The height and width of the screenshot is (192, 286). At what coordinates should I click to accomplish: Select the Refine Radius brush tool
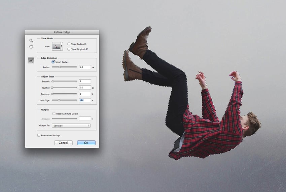31,60
